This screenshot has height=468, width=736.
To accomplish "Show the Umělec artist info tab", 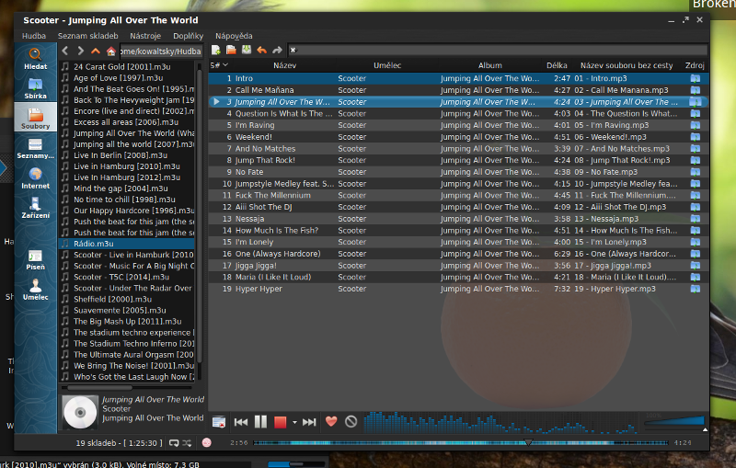I will (x=35, y=290).
